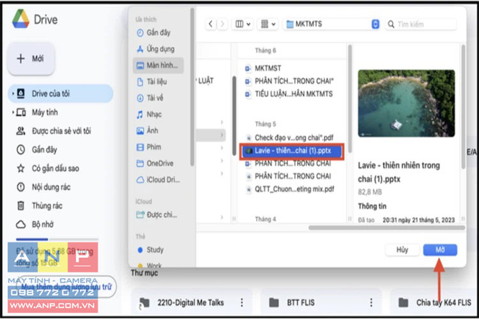
Task: Click the Mới new button
Action: click(x=31, y=58)
